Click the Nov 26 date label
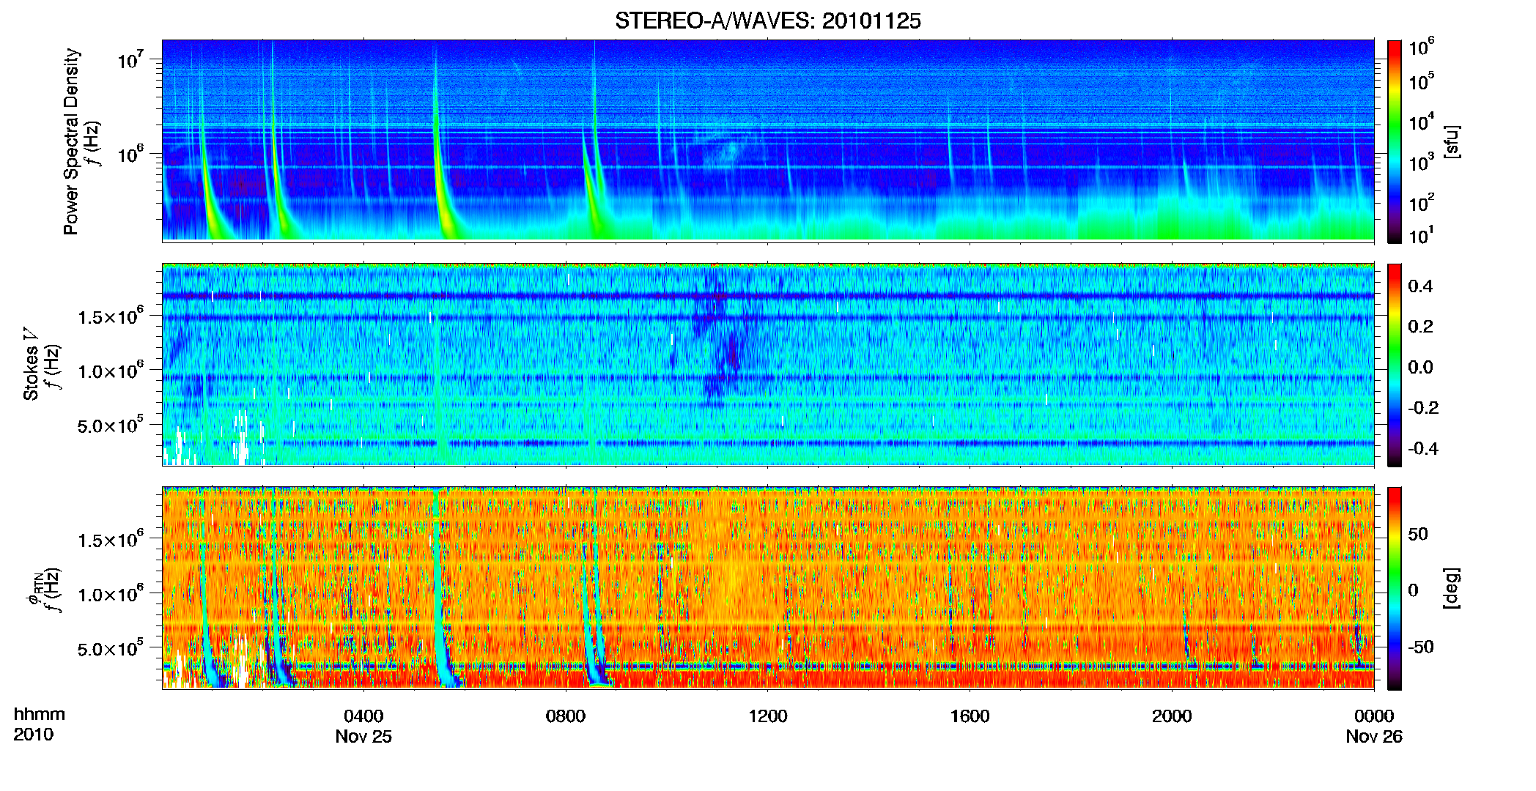 point(1374,737)
